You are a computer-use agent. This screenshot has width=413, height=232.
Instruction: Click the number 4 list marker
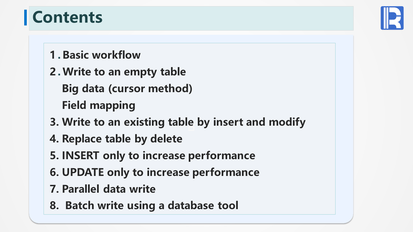(x=53, y=139)
